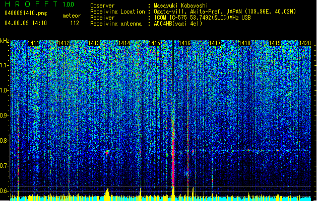Click the 0.6 kHz axis label
The image size is (317, 201).
[5, 191]
